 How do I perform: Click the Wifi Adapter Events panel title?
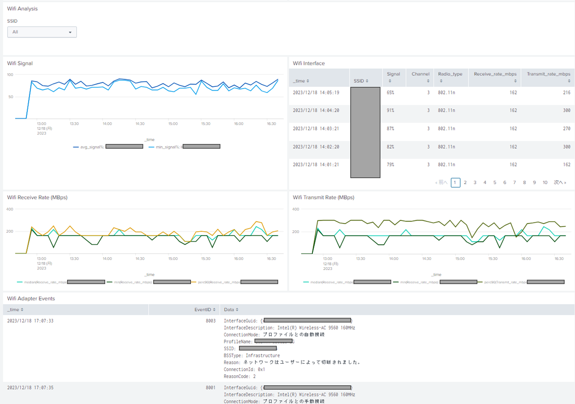[31, 298]
